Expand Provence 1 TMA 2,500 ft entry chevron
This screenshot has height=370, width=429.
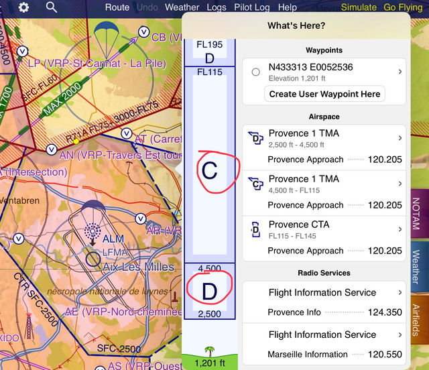400,138
